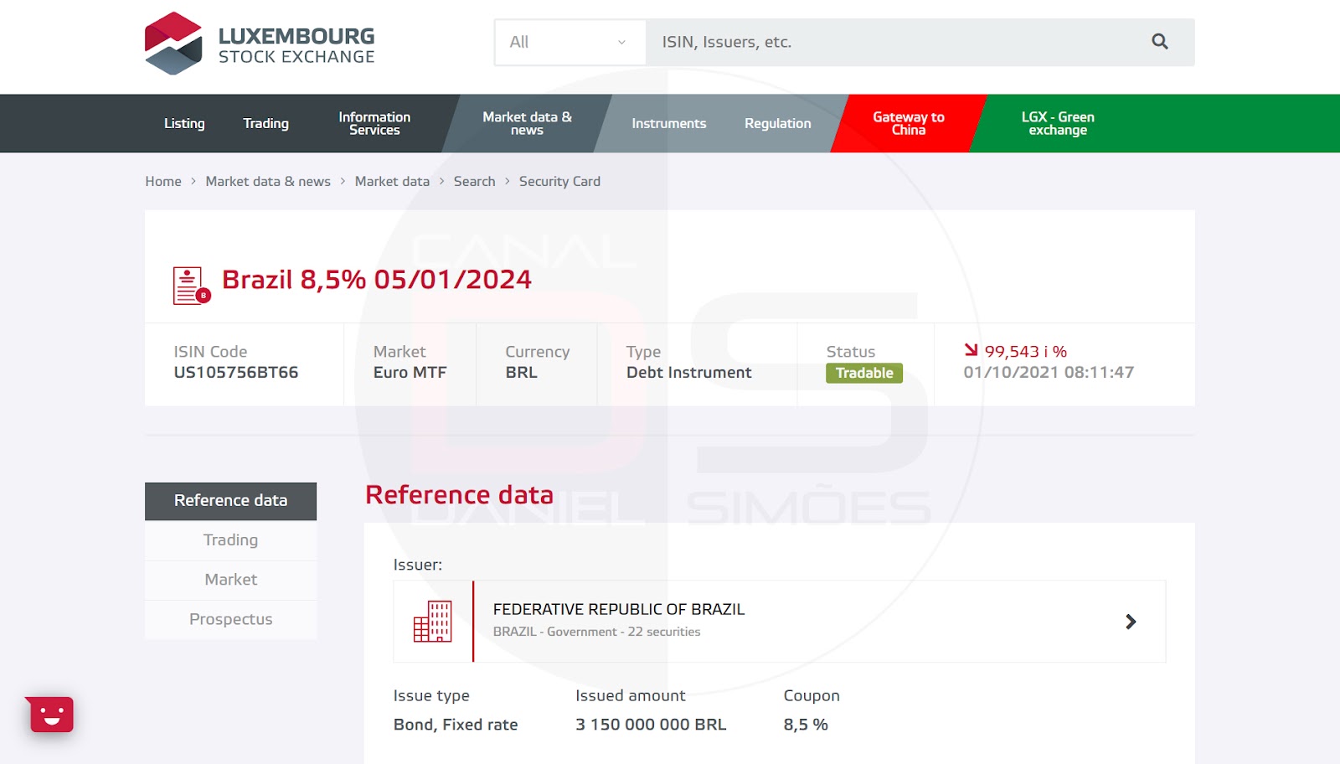Go to LGX - Green exchange
This screenshot has height=764, width=1340.
(1058, 123)
